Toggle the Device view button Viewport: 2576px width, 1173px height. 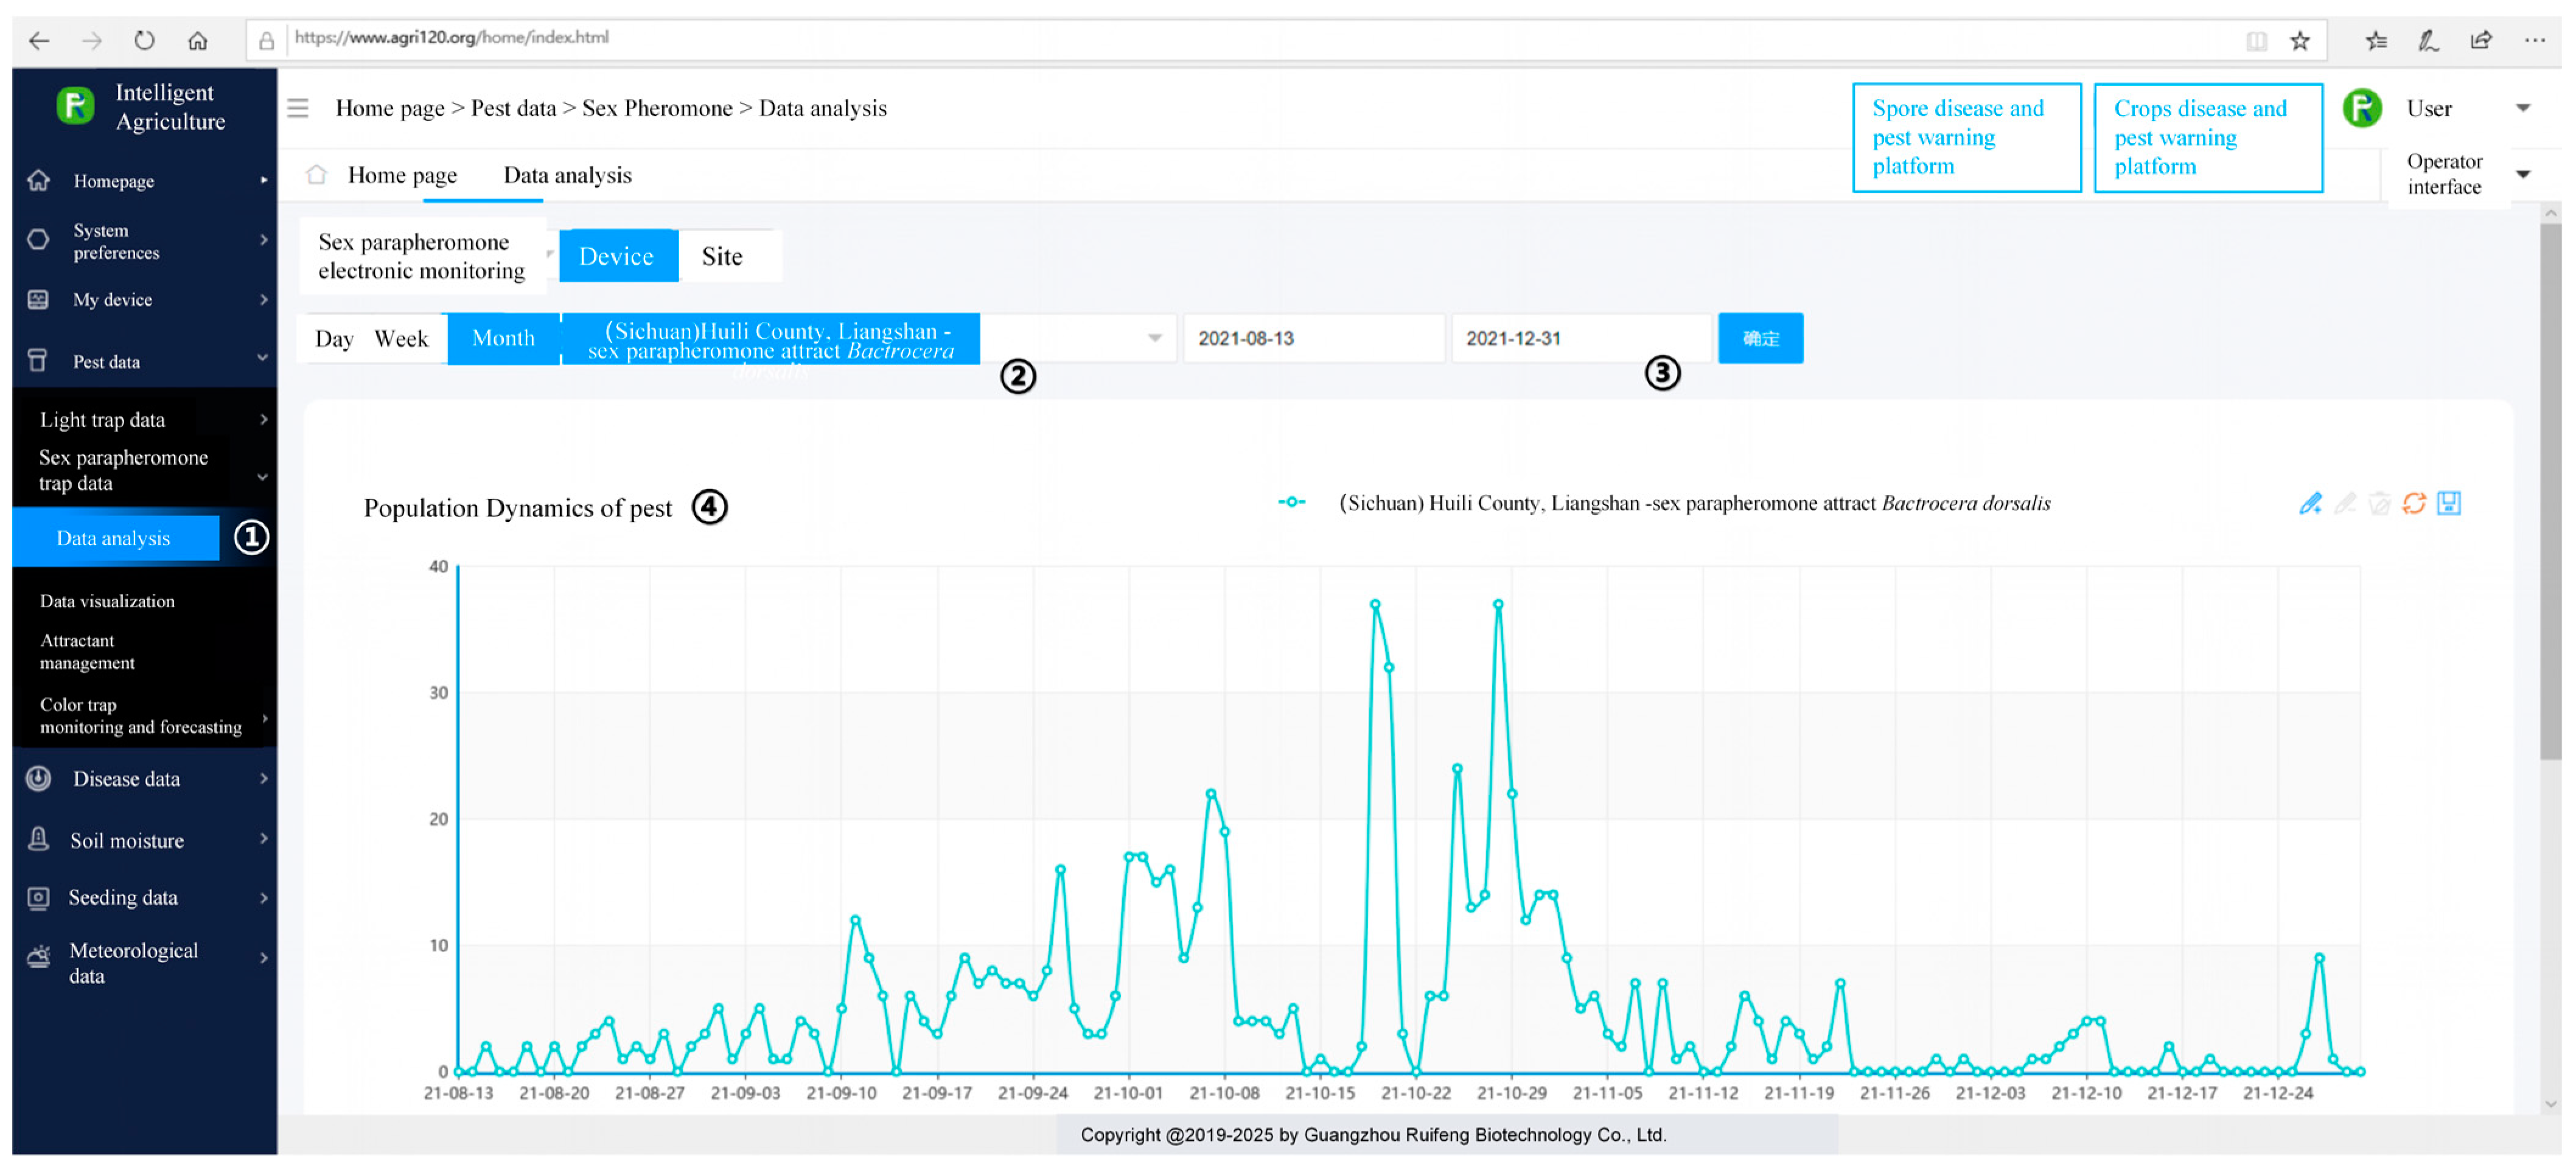pos(616,256)
